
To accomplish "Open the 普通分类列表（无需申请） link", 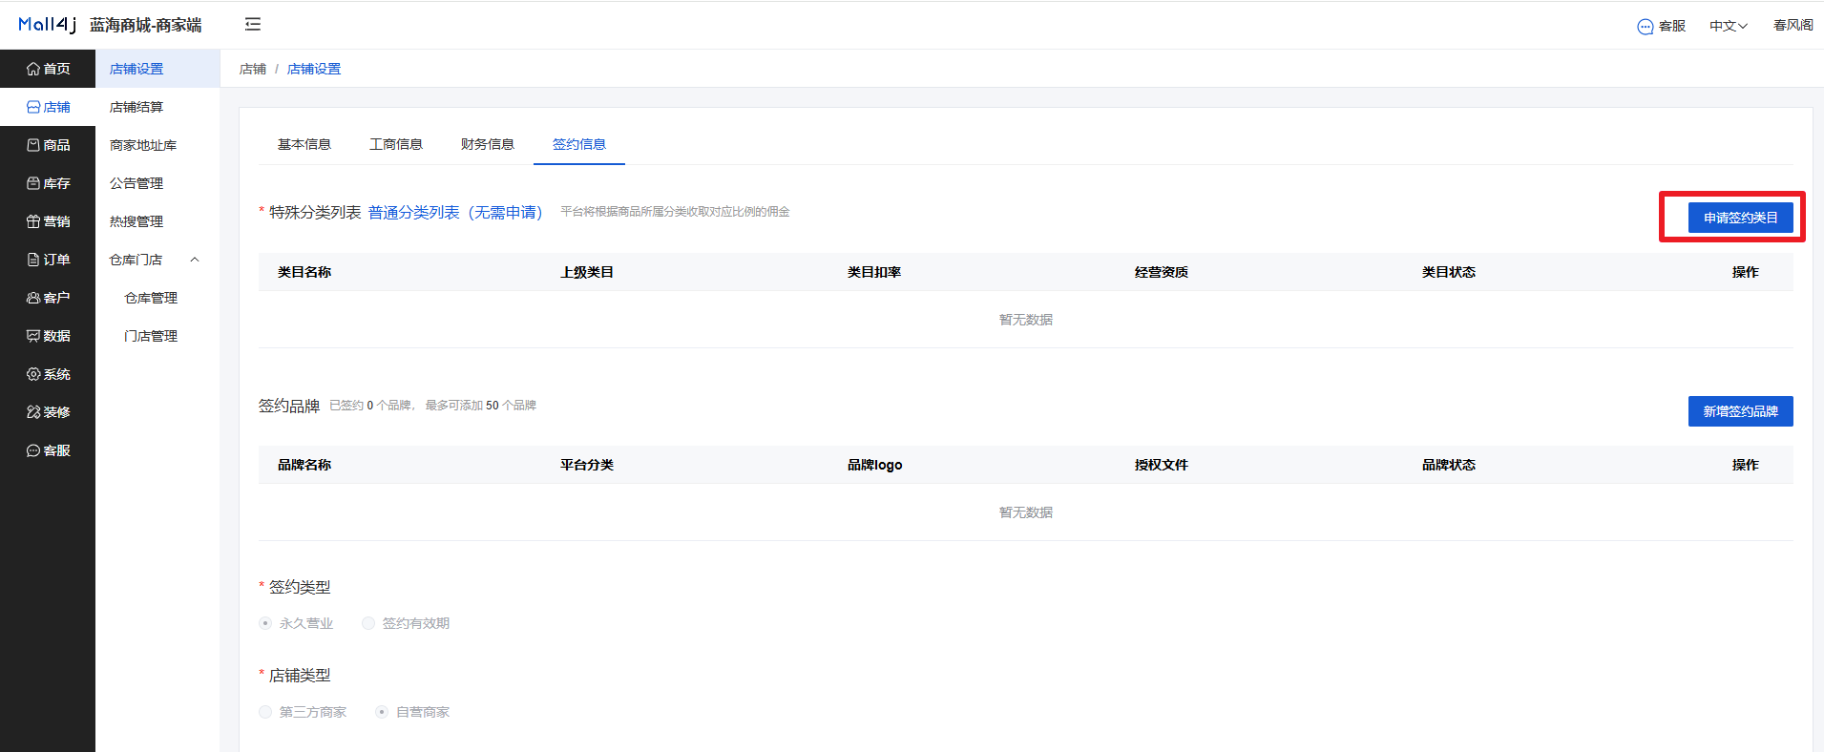I will click(x=455, y=212).
